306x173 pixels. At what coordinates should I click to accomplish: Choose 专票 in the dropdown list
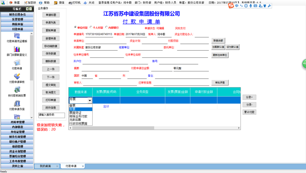pyautogui.click(x=81, y=109)
